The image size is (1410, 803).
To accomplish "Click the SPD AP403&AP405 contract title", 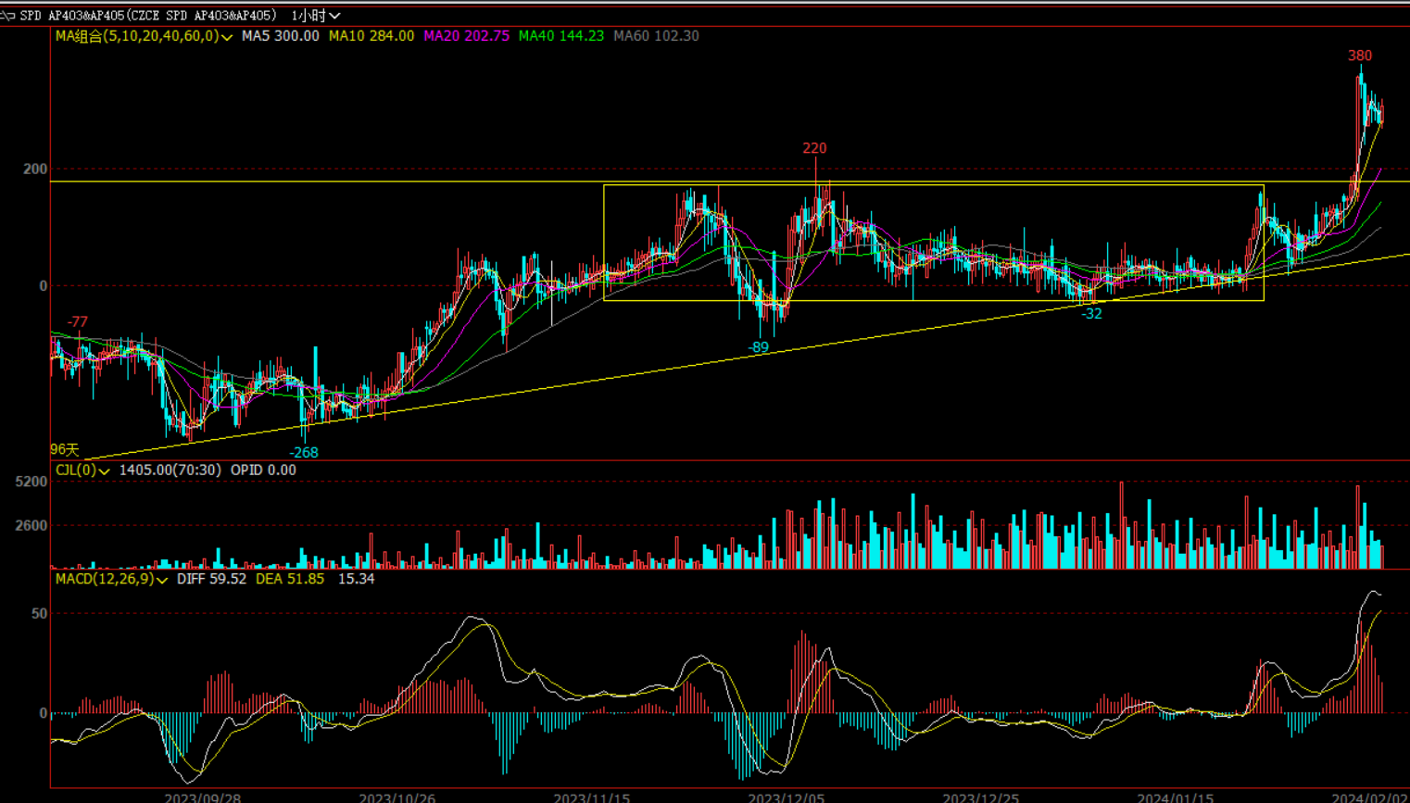I will (x=148, y=16).
